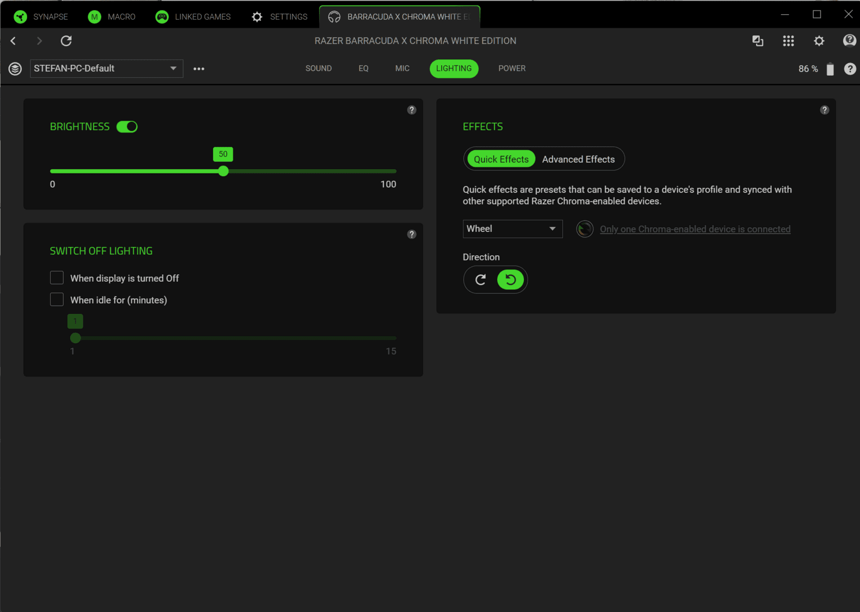Viewport: 860px width, 612px height.
Task: Select the Lighting section
Action: pos(454,69)
